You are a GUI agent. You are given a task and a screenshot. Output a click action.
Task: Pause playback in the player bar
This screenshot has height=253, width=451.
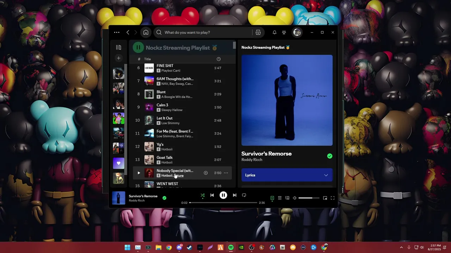point(223,195)
